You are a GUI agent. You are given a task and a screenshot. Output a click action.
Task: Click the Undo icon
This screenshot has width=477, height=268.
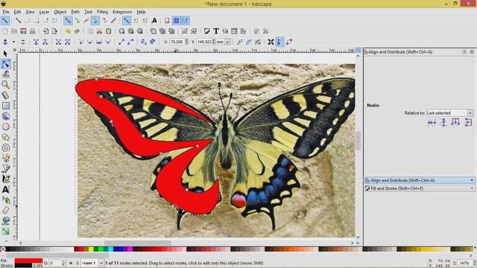click(68, 31)
